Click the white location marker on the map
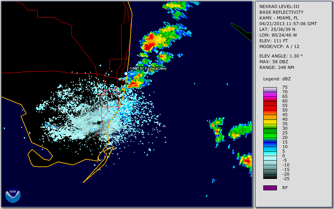334x209 pixels. (126, 73)
